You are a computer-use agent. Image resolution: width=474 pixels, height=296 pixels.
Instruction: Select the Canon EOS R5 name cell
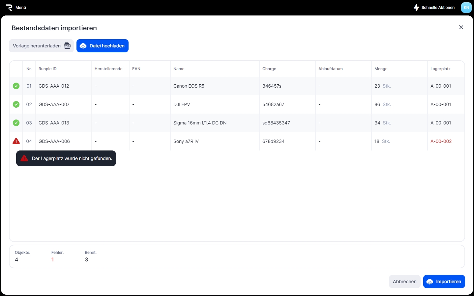point(189,86)
